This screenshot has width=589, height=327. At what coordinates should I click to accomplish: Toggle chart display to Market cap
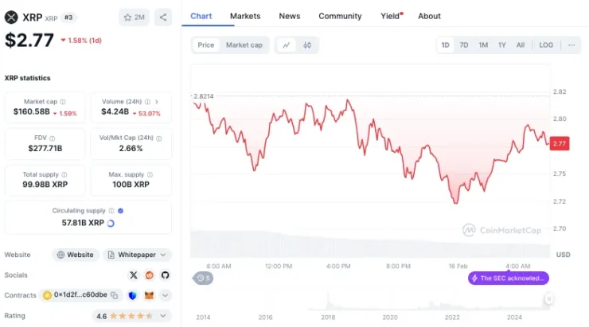(244, 45)
